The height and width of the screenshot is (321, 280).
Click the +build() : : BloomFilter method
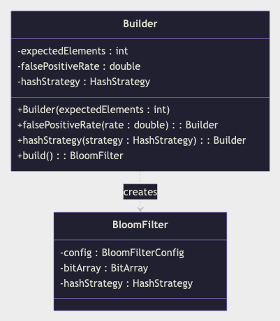point(71,156)
